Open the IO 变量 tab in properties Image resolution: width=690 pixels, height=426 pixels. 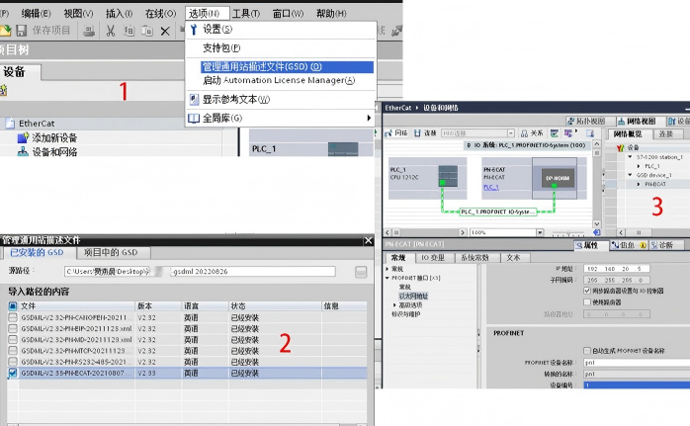[x=433, y=257]
